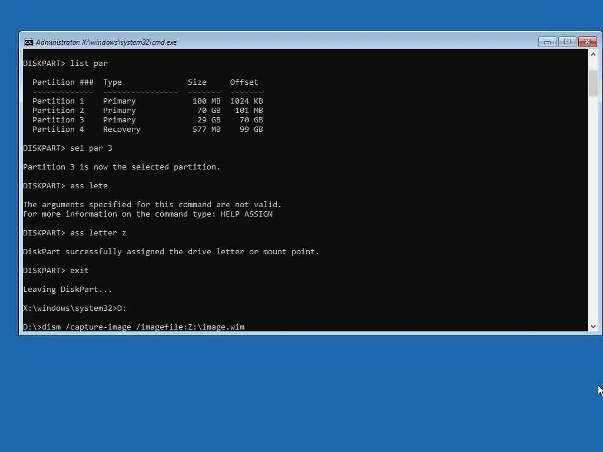Click the cmd.exe icon in title bar
Viewport: 603px width, 452px height.
[28, 42]
